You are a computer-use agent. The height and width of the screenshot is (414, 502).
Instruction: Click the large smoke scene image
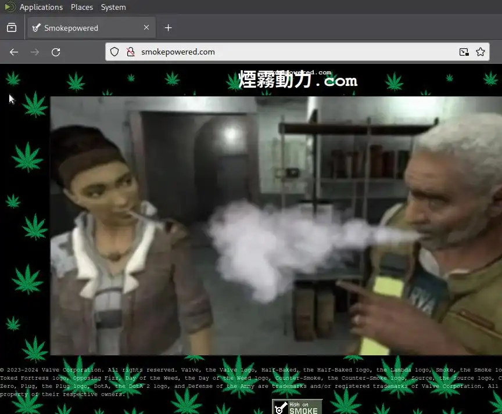pos(276,225)
